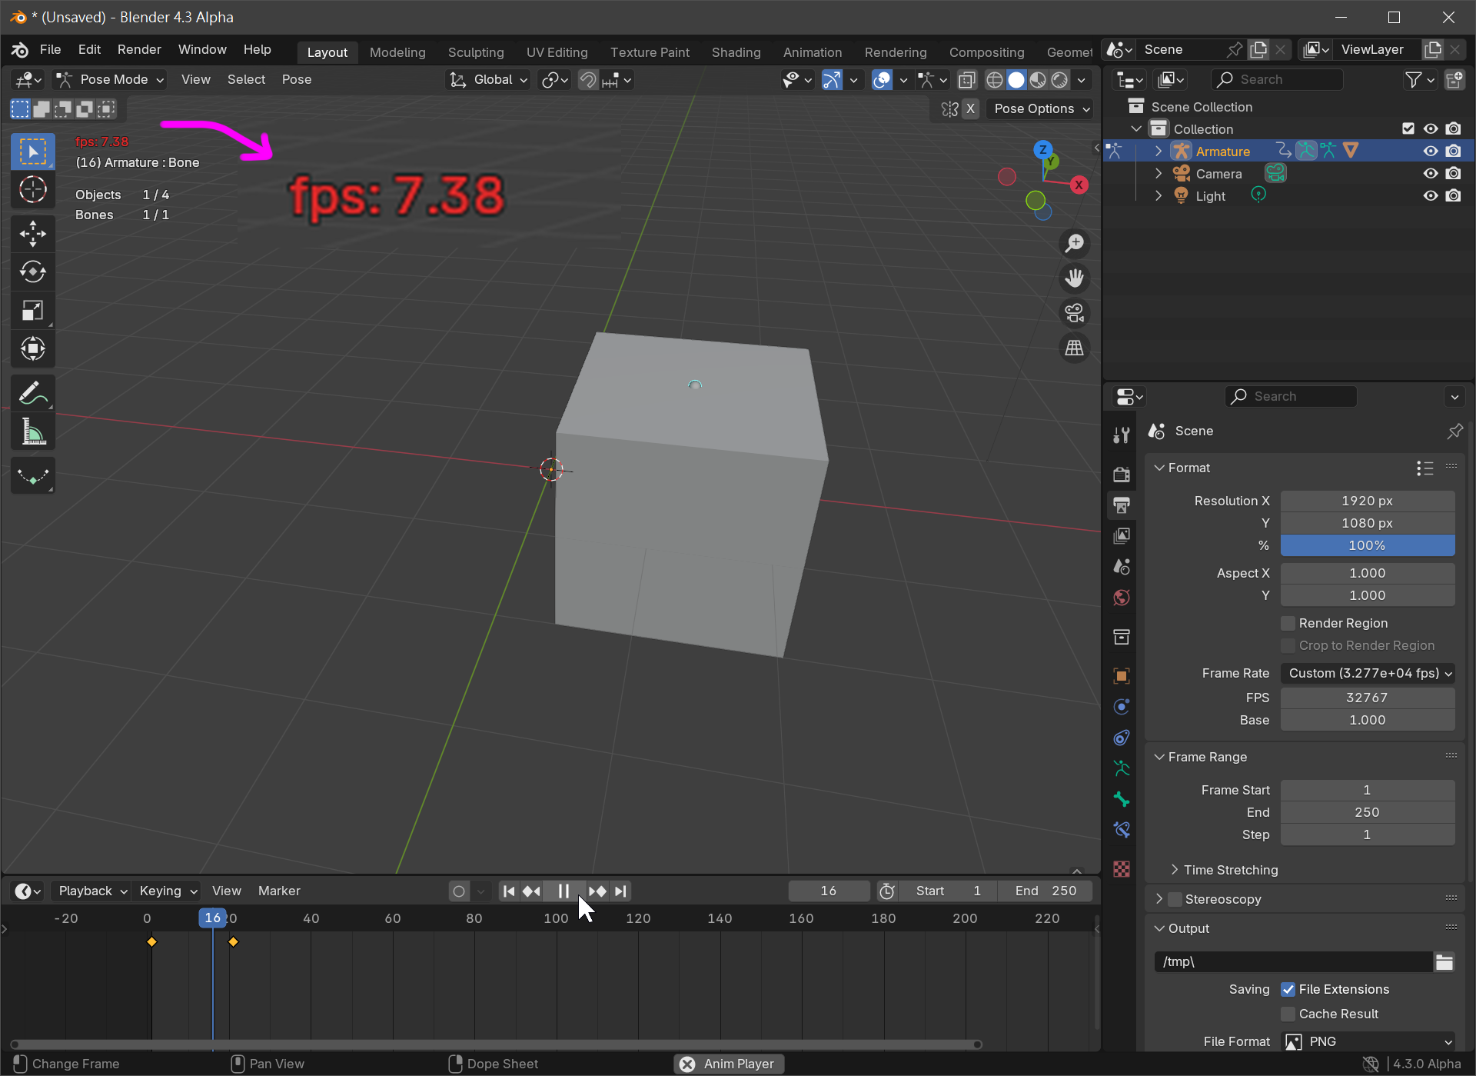The width and height of the screenshot is (1476, 1076).
Task: Hide the Camera object in viewport
Action: pyautogui.click(x=1430, y=174)
